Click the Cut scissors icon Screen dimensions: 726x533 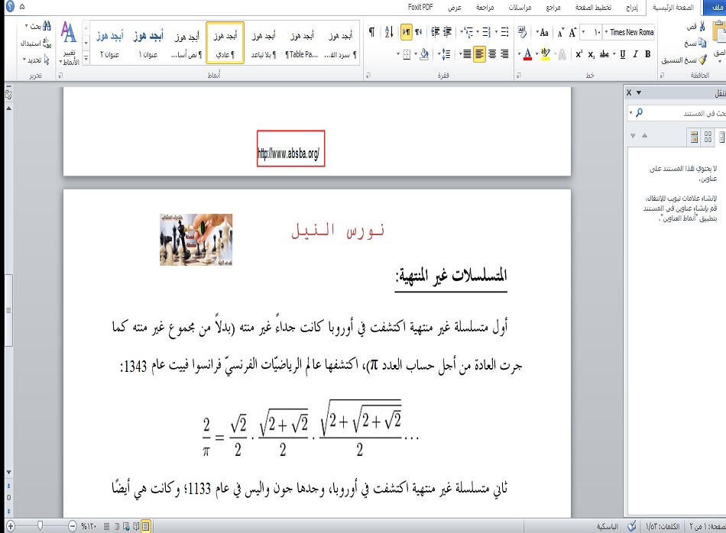702,27
